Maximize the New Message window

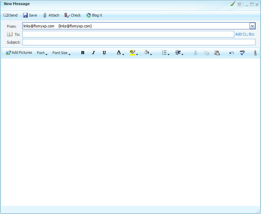252,4
